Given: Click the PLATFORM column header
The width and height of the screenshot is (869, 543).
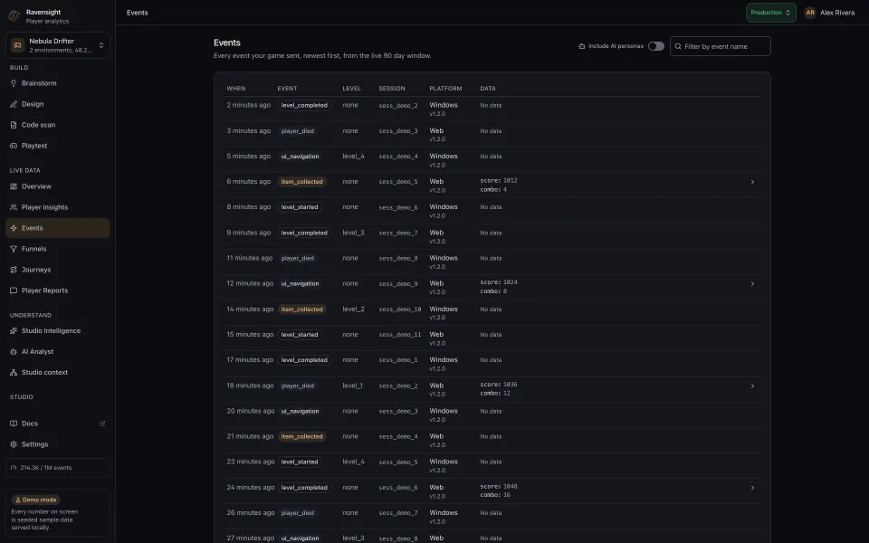Looking at the screenshot, I should 445,89.
